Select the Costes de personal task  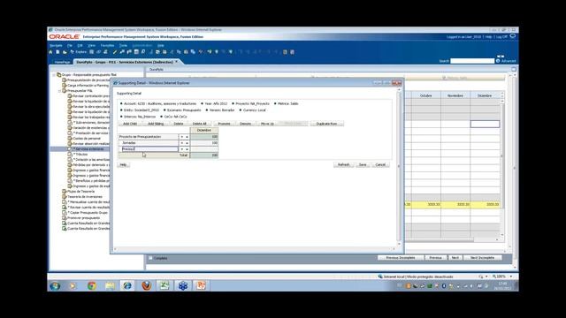tap(87, 139)
